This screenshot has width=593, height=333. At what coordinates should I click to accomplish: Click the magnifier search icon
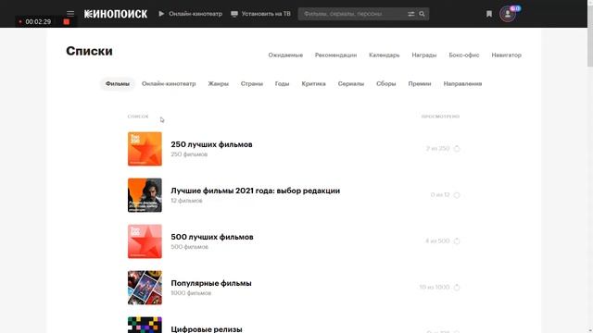coord(423,14)
